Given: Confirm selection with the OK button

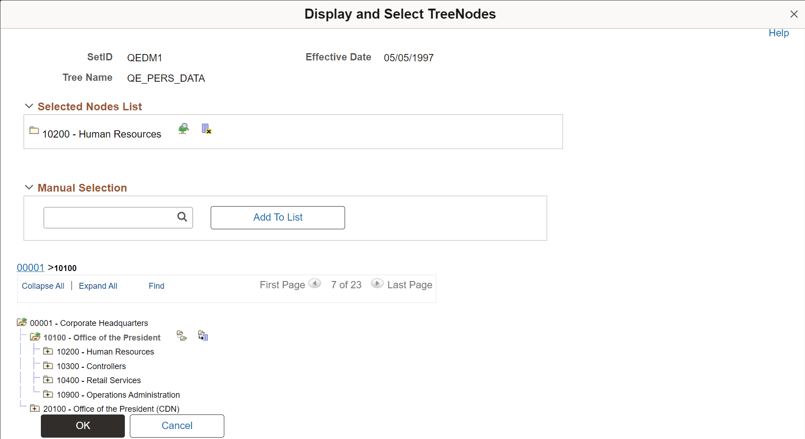Looking at the screenshot, I should pos(83,425).
